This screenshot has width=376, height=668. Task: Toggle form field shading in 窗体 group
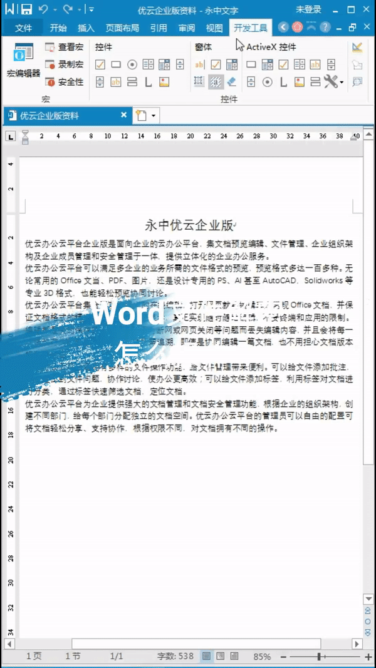point(216,81)
